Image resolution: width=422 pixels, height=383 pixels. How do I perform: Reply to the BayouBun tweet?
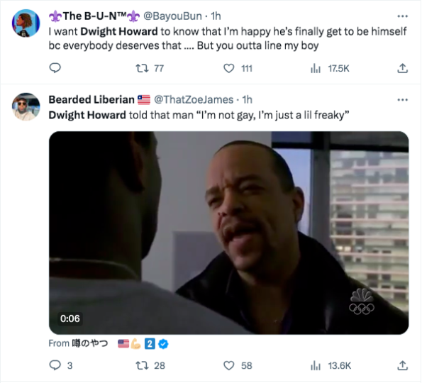pyautogui.click(x=55, y=68)
